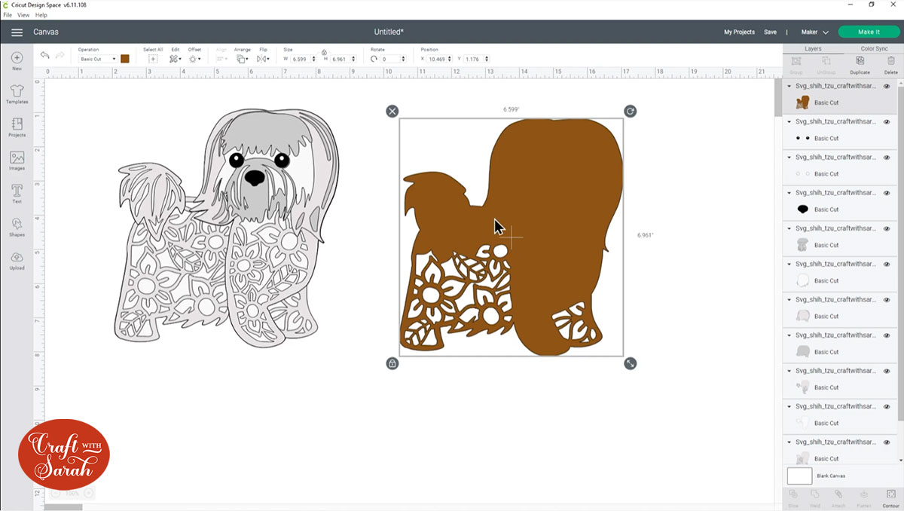Click the Undo arrow in toolbar
The image size is (904, 511).
[x=44, y=56]
